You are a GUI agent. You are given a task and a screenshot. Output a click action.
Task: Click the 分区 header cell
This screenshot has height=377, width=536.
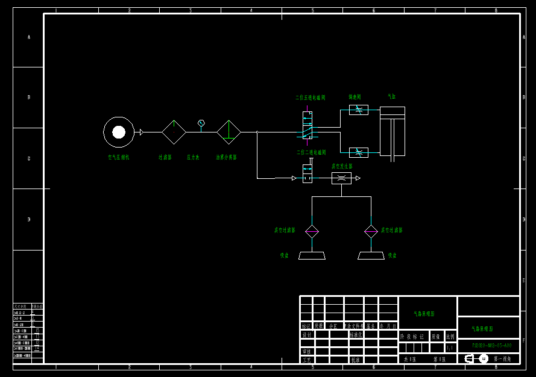[333, 326]
